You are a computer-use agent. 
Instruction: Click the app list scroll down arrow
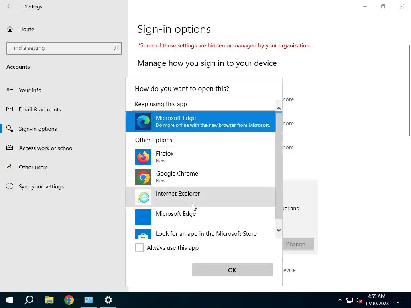[279, 230]
